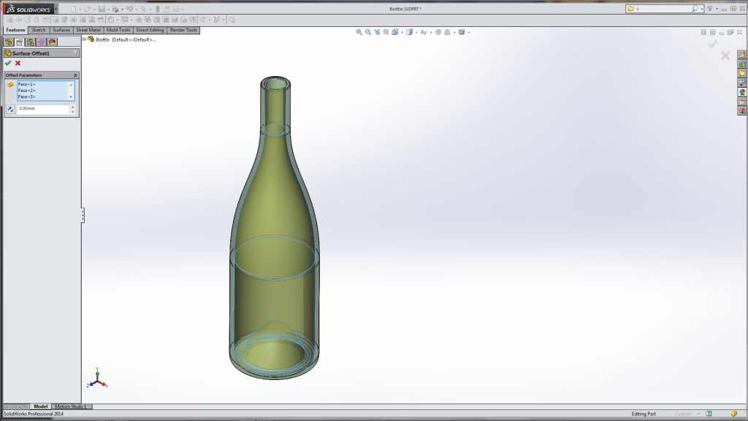Click the Save icon in the toolbar

(102, 9)
